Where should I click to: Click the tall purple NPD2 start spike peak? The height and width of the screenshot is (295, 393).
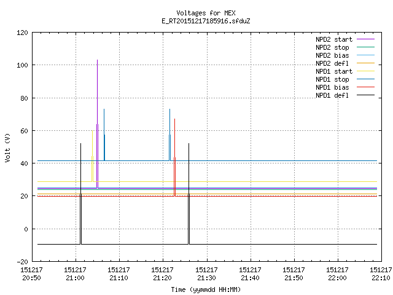tap(97, 60)
